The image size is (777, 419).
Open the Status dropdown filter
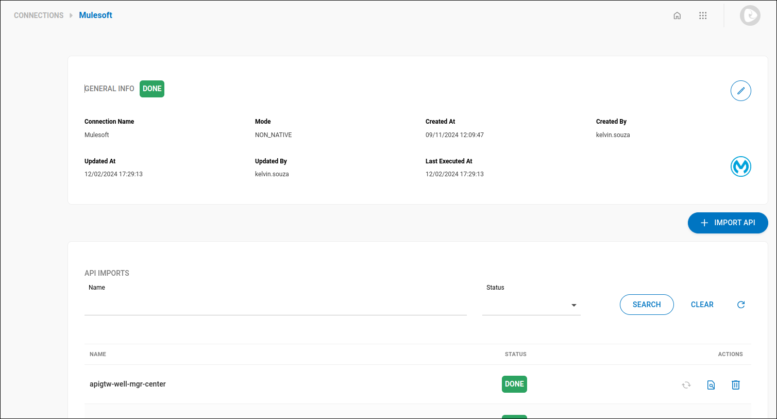531,305
